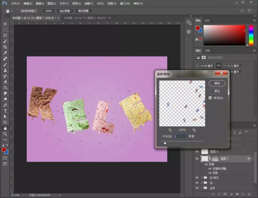Select the Zoom tool in toolbox
Viewport: 258px width, 198px height.
(5, 134)
